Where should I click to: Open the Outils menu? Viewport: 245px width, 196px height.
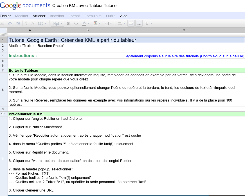pyautogui.click(x=111, y=16)
